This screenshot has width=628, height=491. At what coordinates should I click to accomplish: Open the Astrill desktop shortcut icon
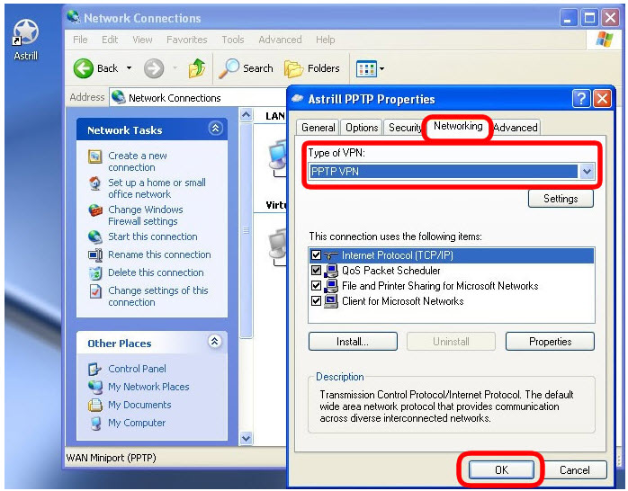[25, 32]
